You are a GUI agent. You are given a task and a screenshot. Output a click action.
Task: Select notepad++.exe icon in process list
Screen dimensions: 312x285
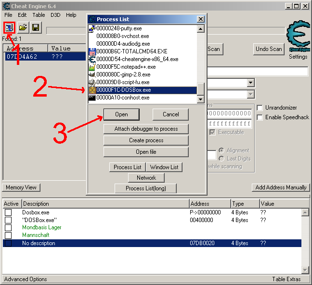pyautogui.click(x=92, y=67)
